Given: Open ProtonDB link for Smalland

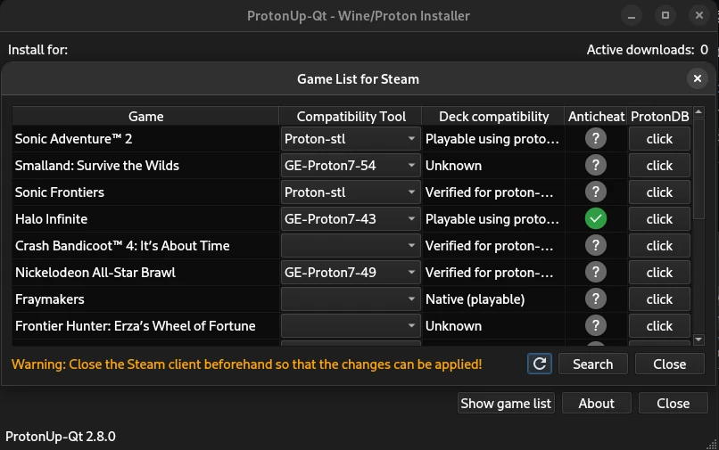Looking at the screenshot, I should (659, 166).
